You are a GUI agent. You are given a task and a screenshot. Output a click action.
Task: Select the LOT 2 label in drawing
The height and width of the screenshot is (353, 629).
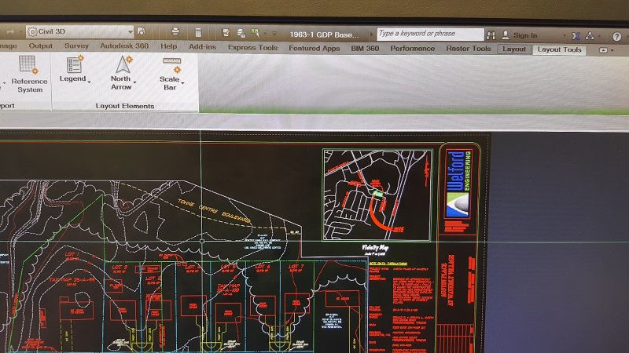pyautogui.click(x=120, y=267)
